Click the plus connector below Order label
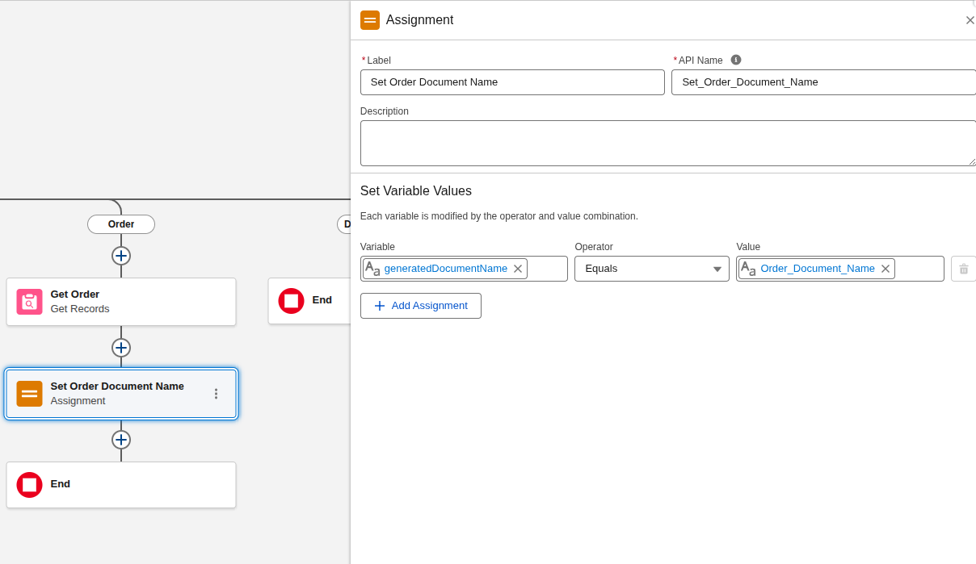This screenshot has height=564, width=976. [x=121, y=256]
